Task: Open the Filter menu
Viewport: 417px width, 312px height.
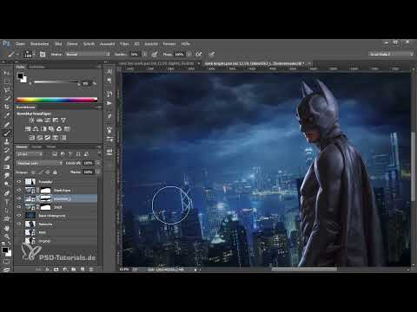Action: [124, 43]
